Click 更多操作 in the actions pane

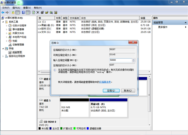tap(163, 27)
